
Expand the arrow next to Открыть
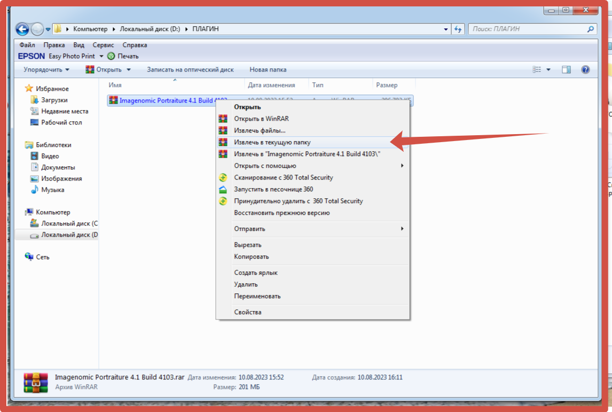point(128,69)
